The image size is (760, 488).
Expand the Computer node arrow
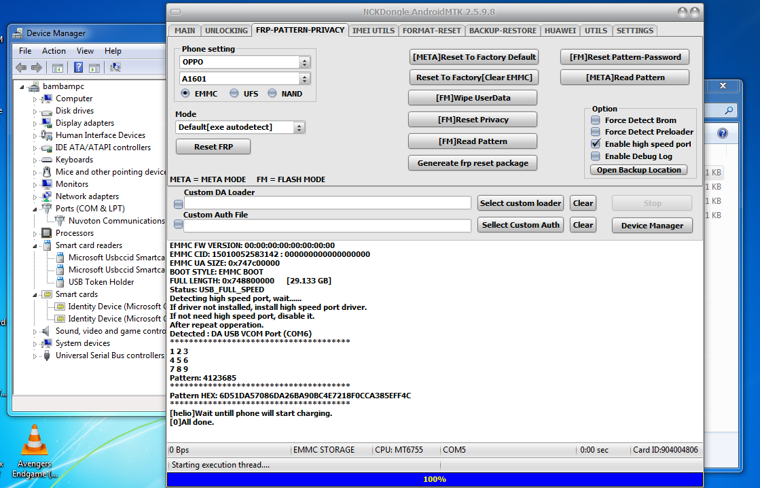pos(35,99)
